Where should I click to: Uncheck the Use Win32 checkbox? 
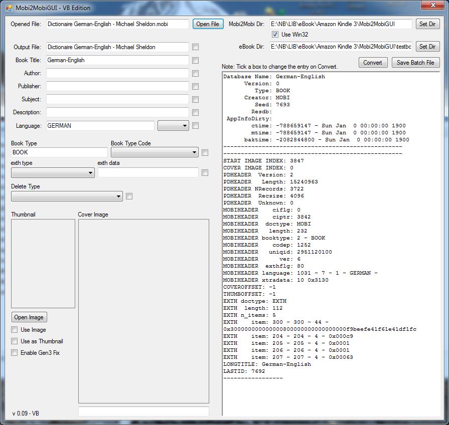[x=275, y=35]
